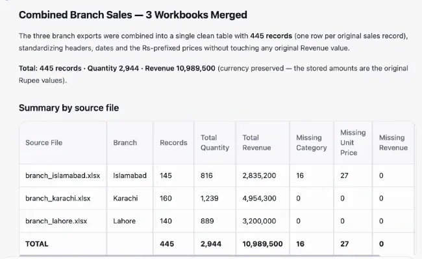Screen dimensions: 422x259
Task: Click bold 'Total: 445 records' summary line
Action: [x=50, y=69]
